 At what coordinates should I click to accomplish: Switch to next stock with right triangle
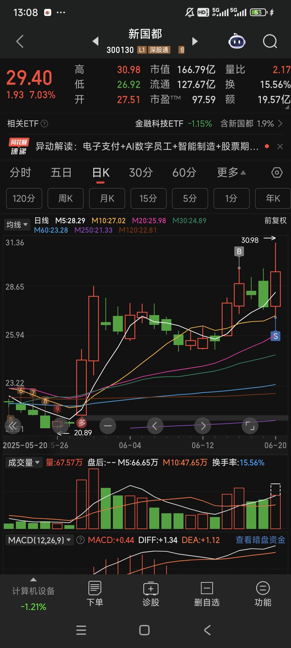pos(195,41)
